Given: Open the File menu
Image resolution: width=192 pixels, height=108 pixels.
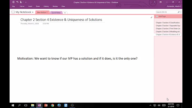Looking at the screenshot, I should coord(14,6).
